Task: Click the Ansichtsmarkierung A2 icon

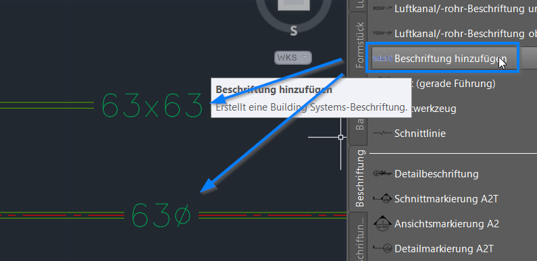Action: (x=382, y=223)
